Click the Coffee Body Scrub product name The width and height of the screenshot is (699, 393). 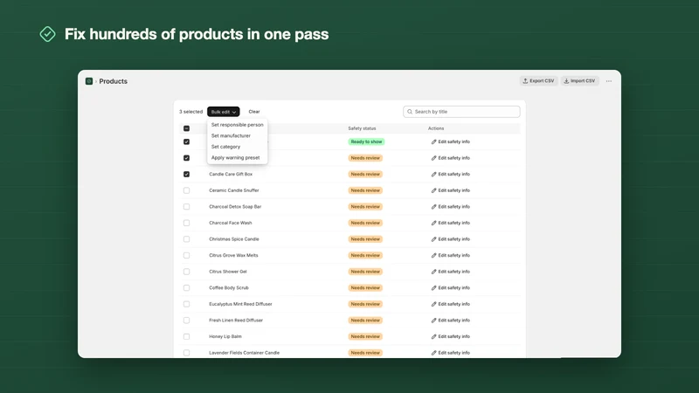click(x=229, y=288)
